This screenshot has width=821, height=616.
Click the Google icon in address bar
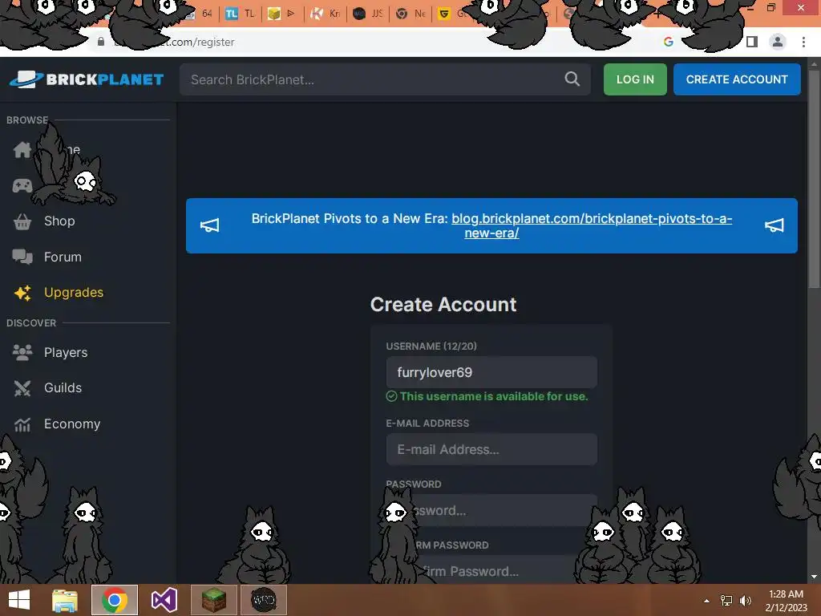pyautogui.click(x=668, y=42)
